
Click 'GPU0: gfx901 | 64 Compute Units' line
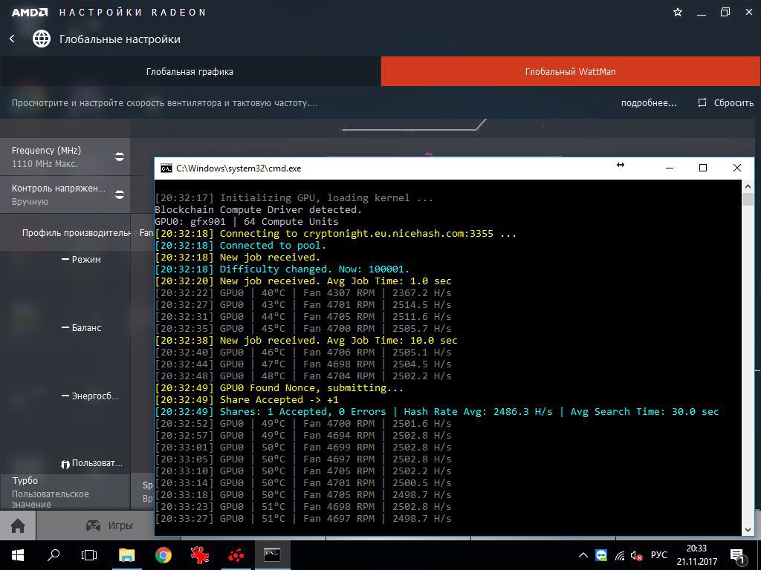[x=247, y=221]
